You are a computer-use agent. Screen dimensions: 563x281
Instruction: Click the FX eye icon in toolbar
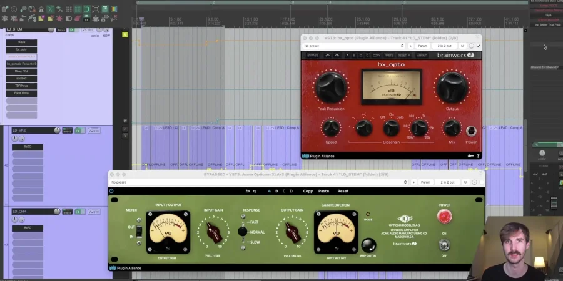86,18
